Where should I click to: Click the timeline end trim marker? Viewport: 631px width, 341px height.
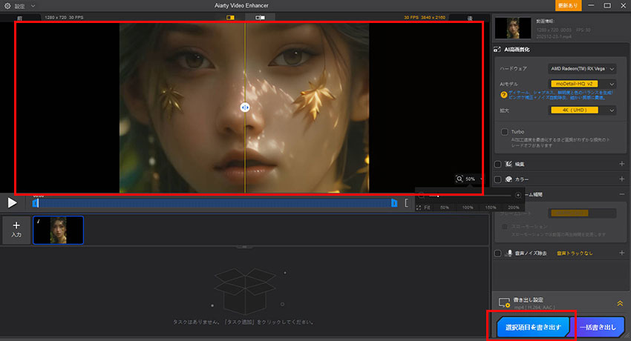pos(394,203)
